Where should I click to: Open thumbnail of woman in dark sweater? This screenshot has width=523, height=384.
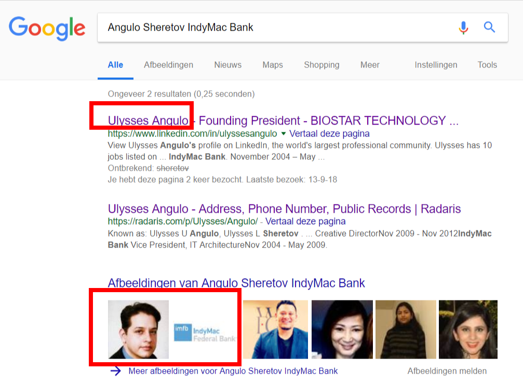click(x=405, y=330)
